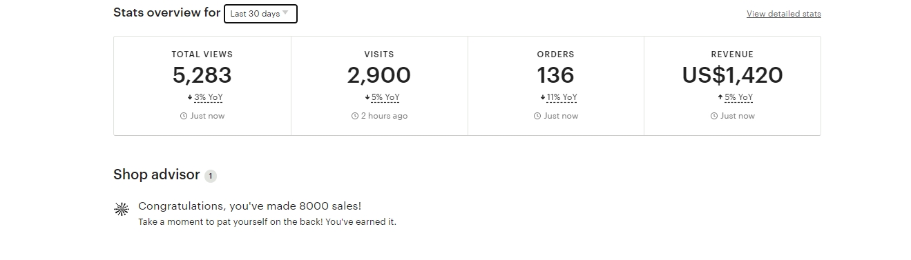Click the Shop advisor notification count badge
The image size is (911, 260).
[211, 176]
